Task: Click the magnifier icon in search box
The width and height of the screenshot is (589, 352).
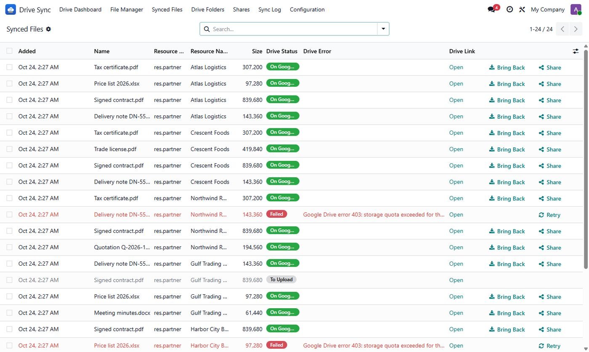Action: 207,29
